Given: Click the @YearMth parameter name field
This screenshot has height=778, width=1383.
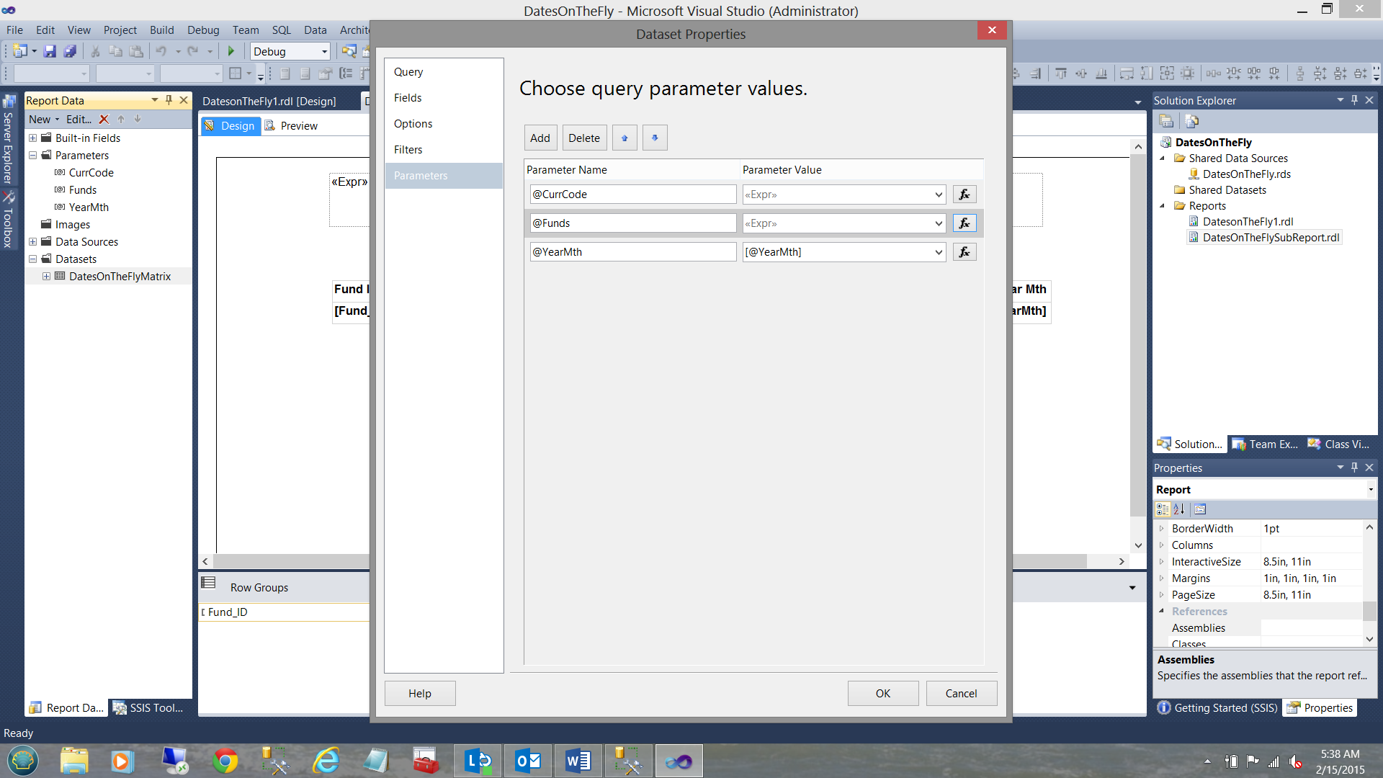Looking at the screenshot, I should point(632,252).
